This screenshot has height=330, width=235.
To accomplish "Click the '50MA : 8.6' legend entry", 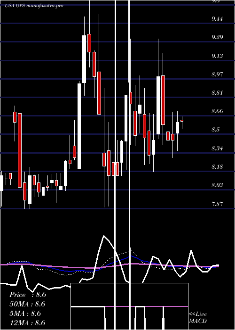I will (x=28, y=304).
